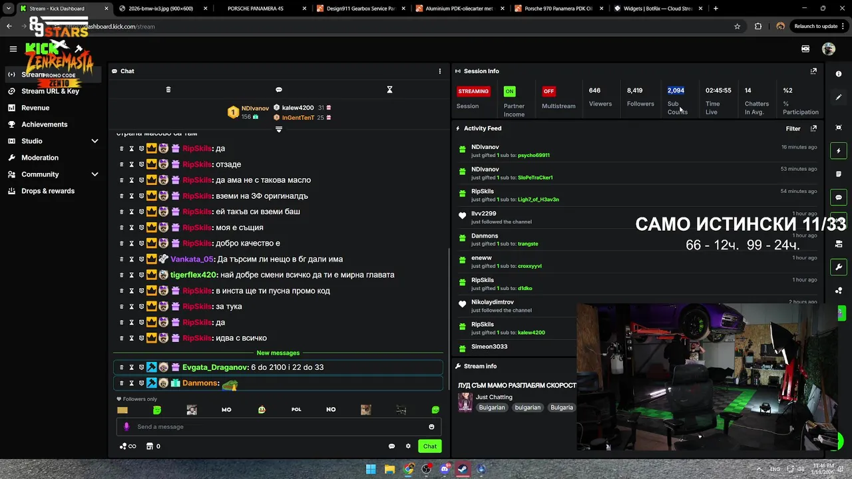This screenshot has height=479, width=852.
Task: Open Steam from the Windows taskbar
Action: (463, 469)
